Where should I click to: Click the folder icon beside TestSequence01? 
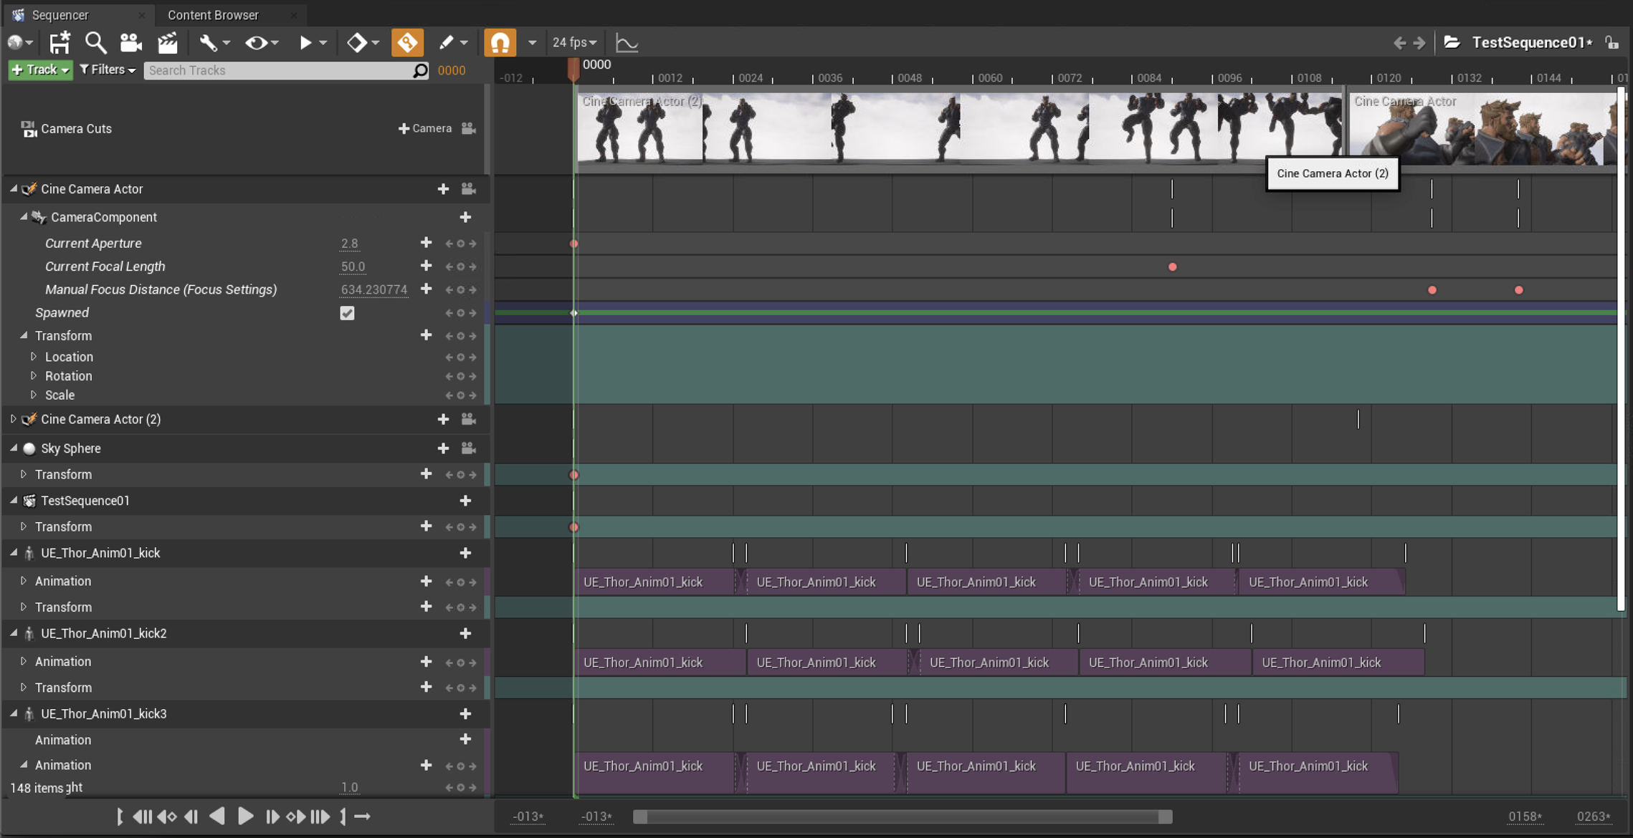pos(1452,42)
